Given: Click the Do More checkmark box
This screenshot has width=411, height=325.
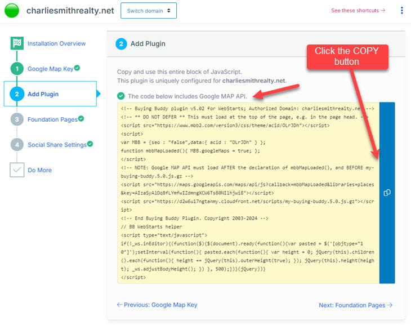Looking at the screenshot, I should 17,170.
